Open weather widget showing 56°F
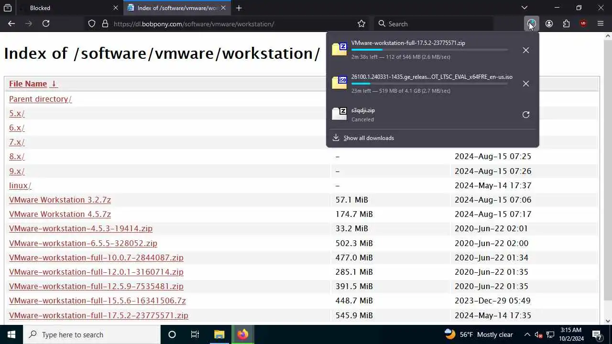This screenshot has height=344, width=612. coord(478,334)
